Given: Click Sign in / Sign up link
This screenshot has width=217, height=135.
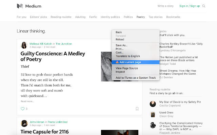Looking at the screenshot, I should coord(190,6).
